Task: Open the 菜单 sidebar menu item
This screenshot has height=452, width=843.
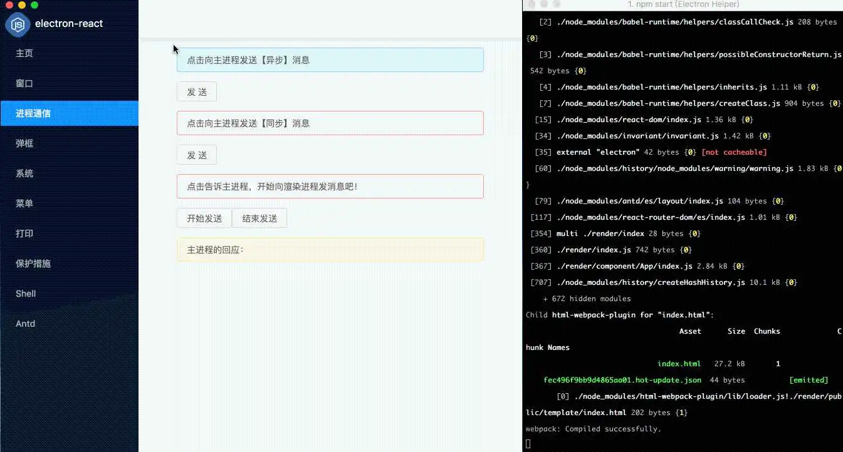Action: click(69, 203)
